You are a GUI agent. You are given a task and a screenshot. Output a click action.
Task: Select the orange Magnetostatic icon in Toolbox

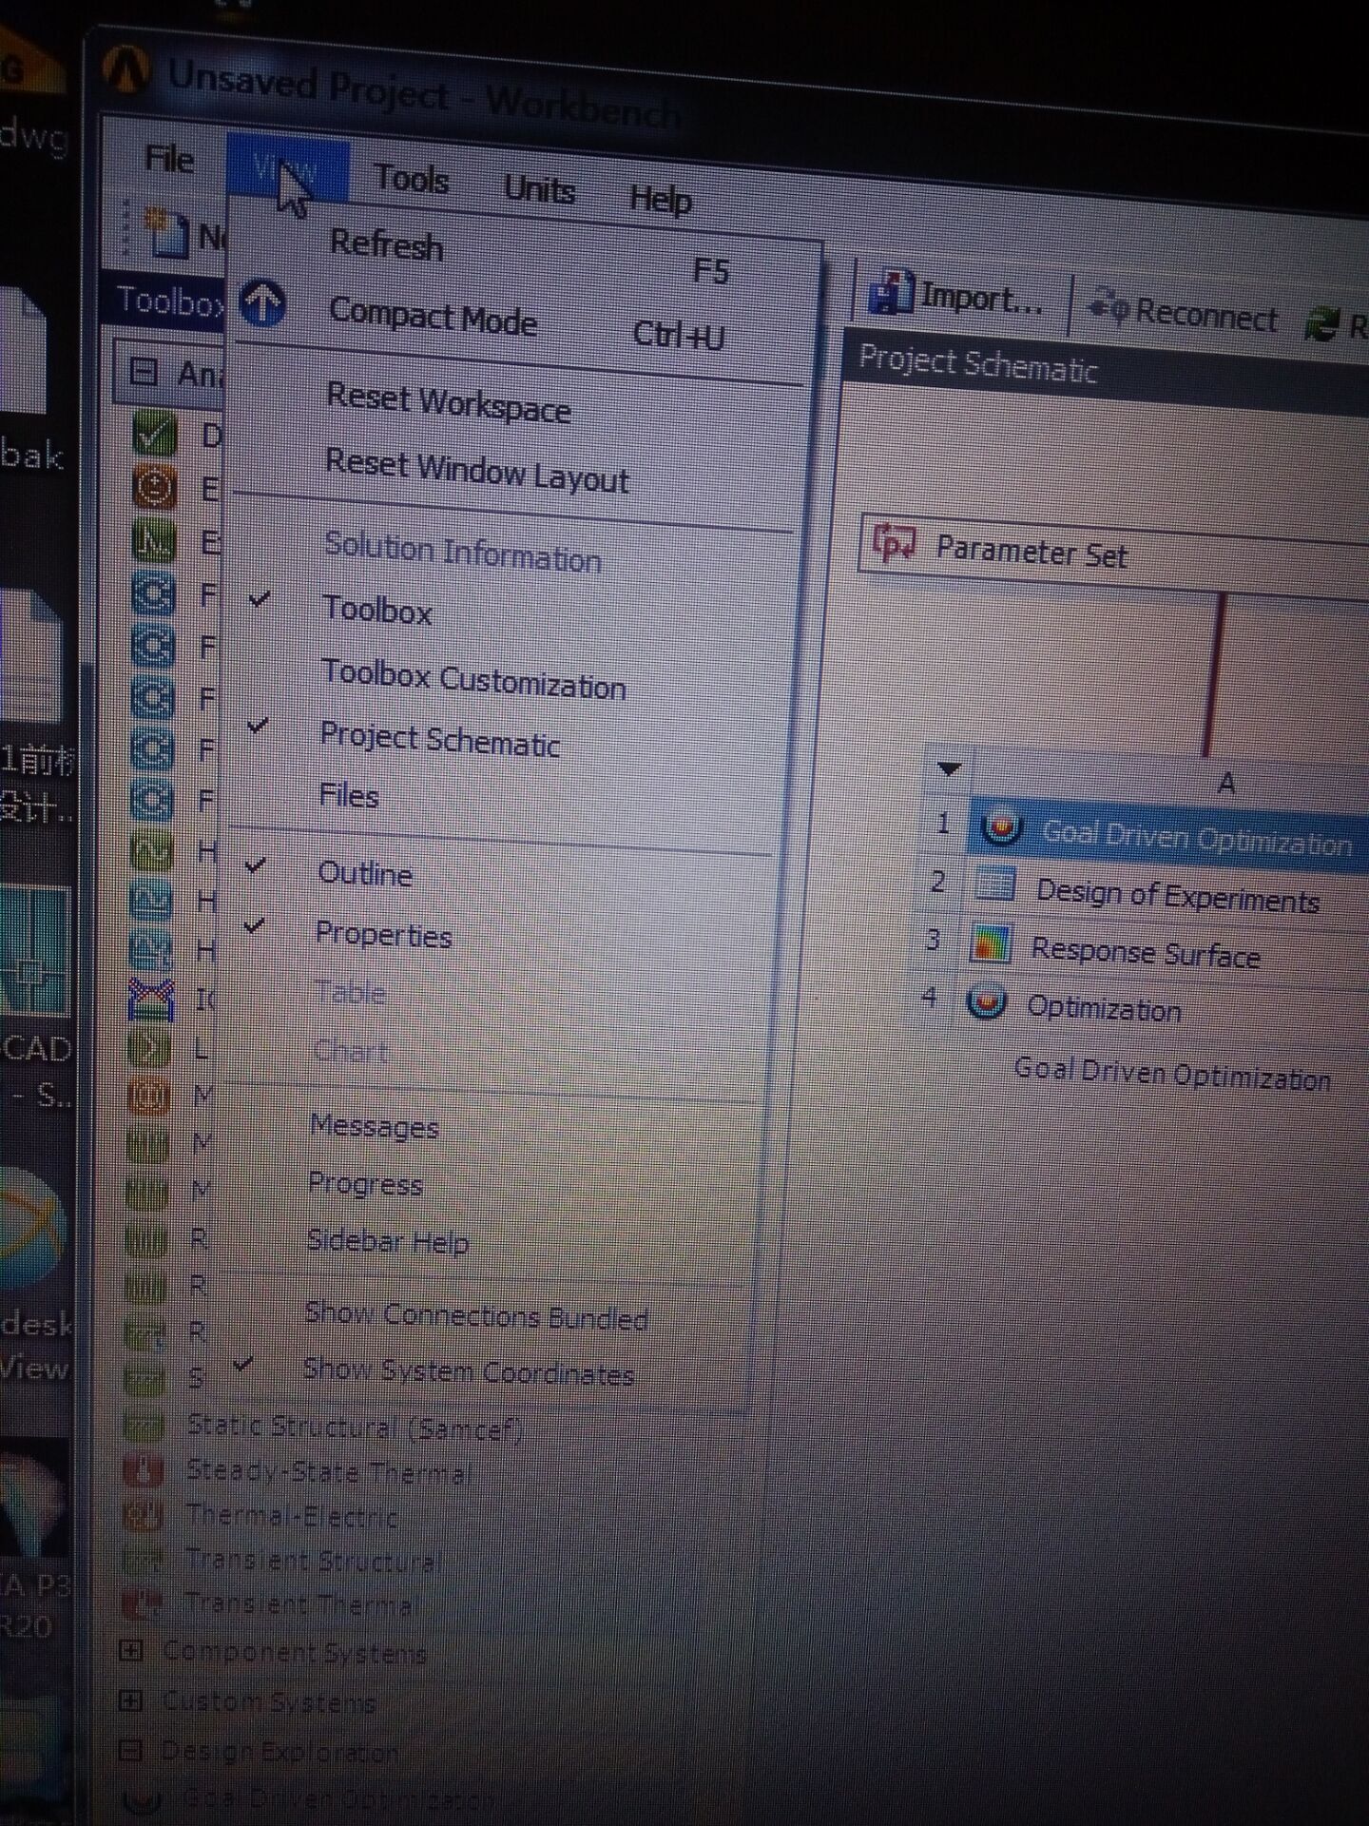coord(148,1096)
